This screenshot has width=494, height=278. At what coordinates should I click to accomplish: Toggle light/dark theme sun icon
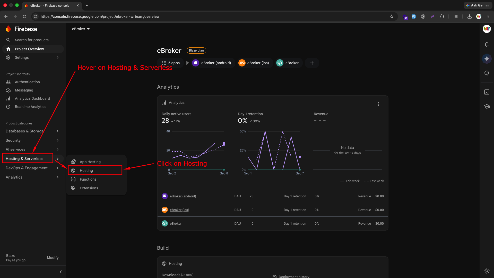tap(487, 271)
